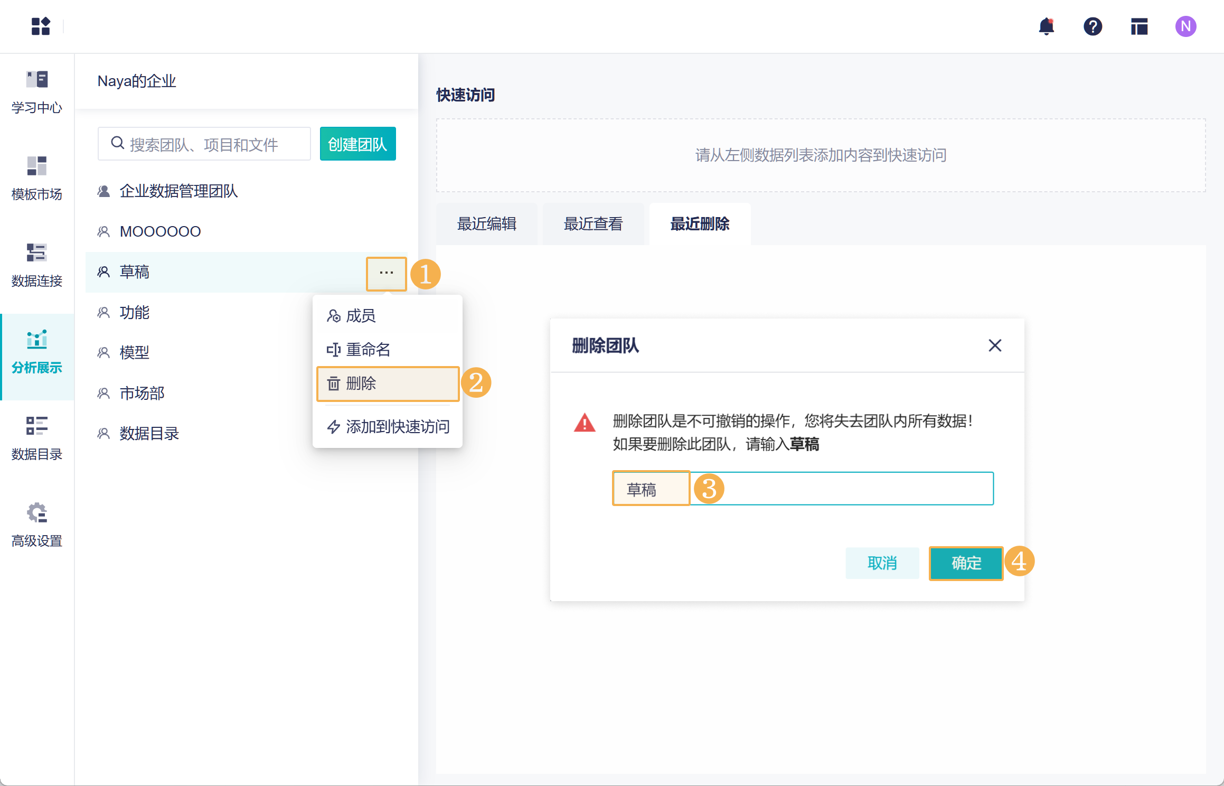The width and height of the screenshot is (1224, 786).
Task: Open 模板市场 sidebar section
Action: [37, 179]
